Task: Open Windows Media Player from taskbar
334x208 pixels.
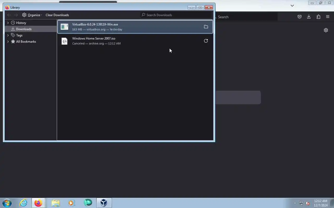Action: click(71, 203)
